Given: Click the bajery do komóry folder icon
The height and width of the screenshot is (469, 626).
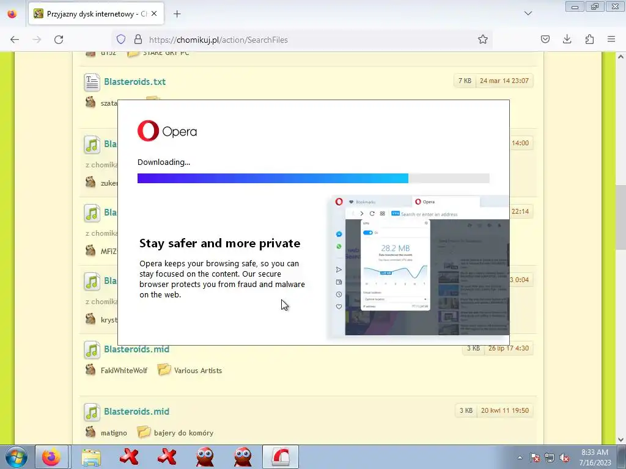Looking at the screenshot, I should tap(144, 432).
